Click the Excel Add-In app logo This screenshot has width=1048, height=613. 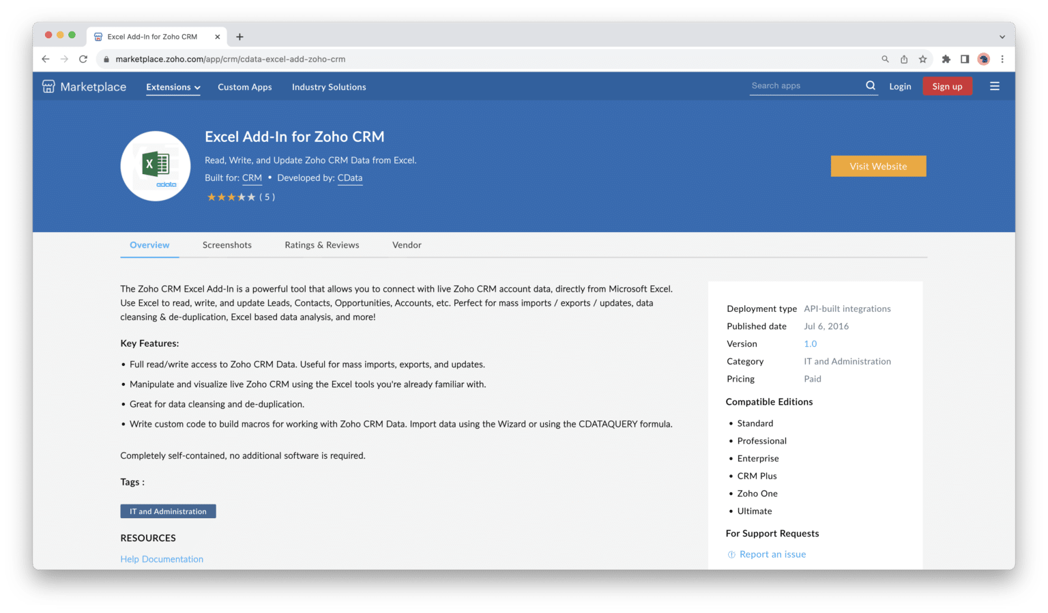point(156,166)
